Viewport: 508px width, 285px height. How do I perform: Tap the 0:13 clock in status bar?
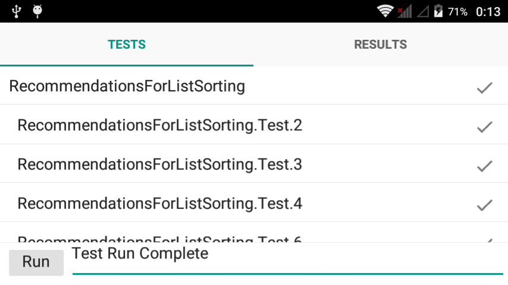(488, 12)
